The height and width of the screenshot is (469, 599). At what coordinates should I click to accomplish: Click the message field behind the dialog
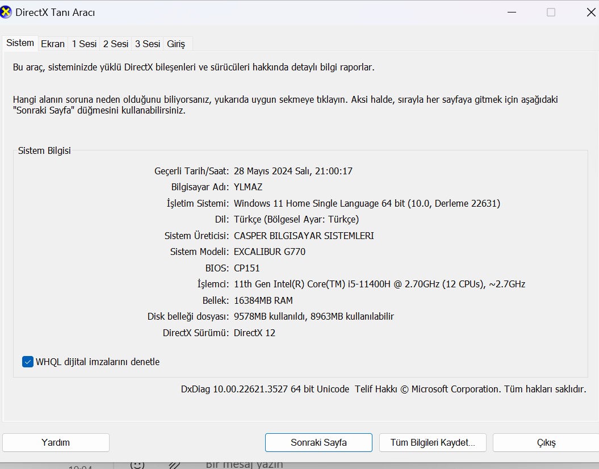(245, 464)
